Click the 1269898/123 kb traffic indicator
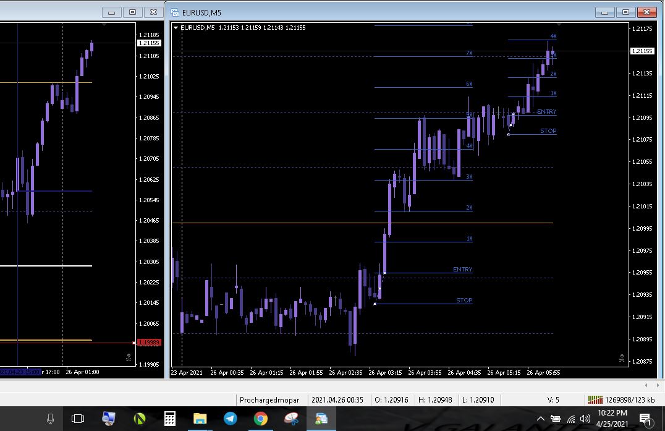665x431 pixels. (630, 399)
